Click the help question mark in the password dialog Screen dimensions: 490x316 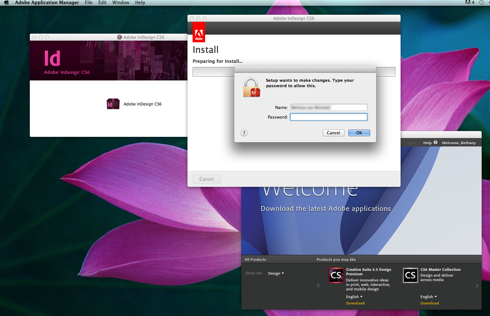coord(244,133)
